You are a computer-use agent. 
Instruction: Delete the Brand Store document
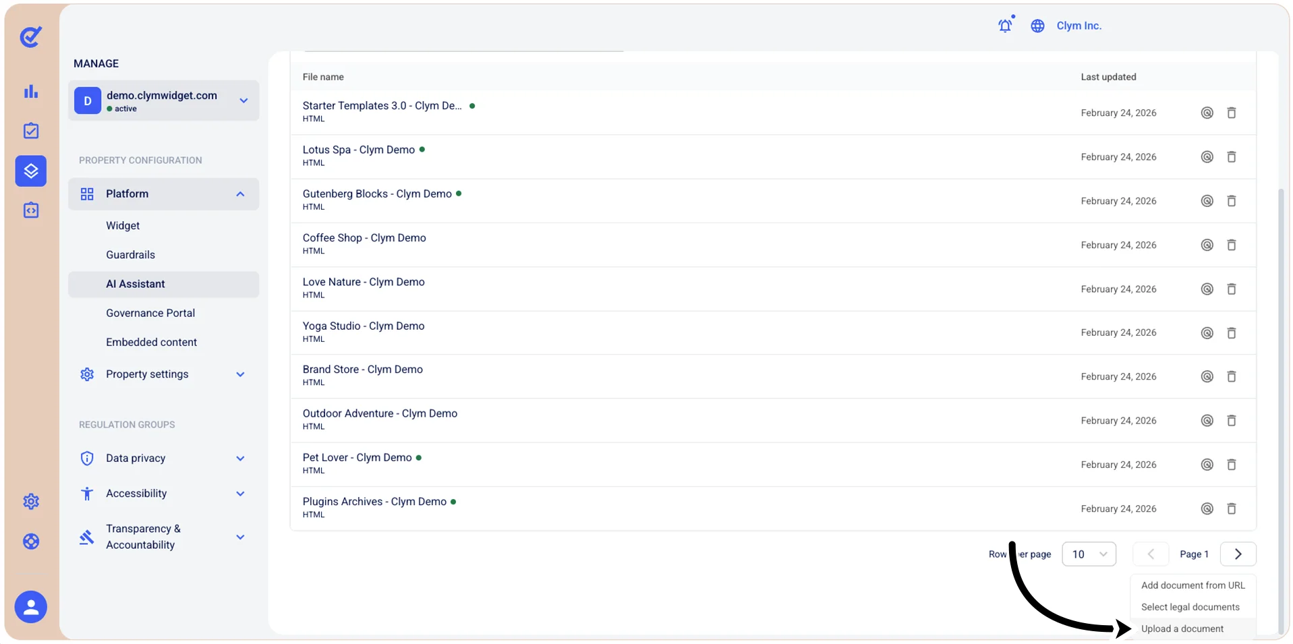tap(1231, 376)
